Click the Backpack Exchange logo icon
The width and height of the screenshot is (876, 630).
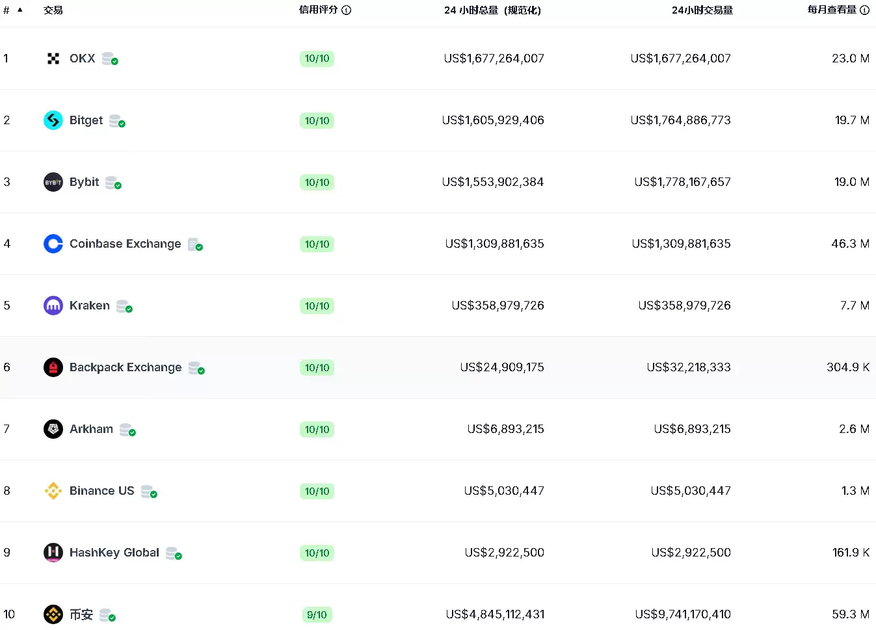[53, 367]
